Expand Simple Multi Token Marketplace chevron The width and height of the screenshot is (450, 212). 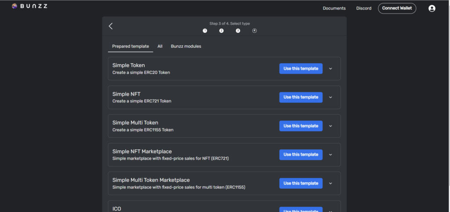pyautogui.click(x=330, y=183)
